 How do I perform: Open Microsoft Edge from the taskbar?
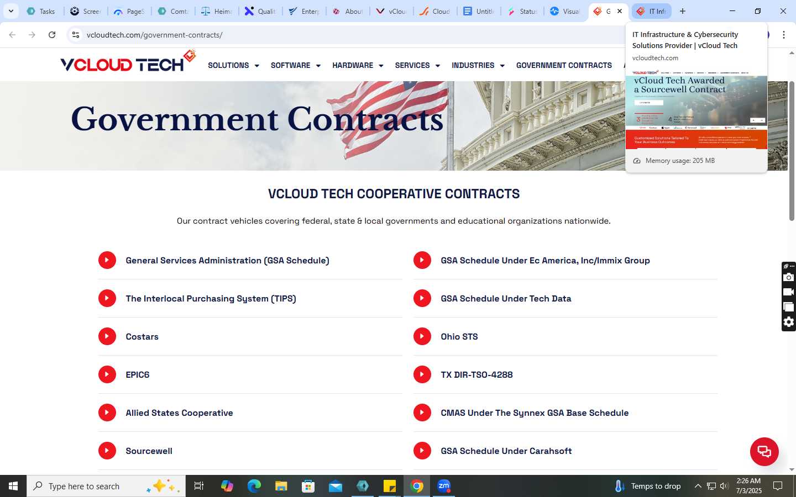click(254, 486)
